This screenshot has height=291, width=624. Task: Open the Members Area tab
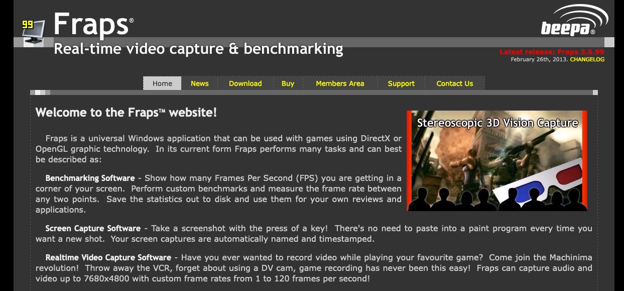340,83
